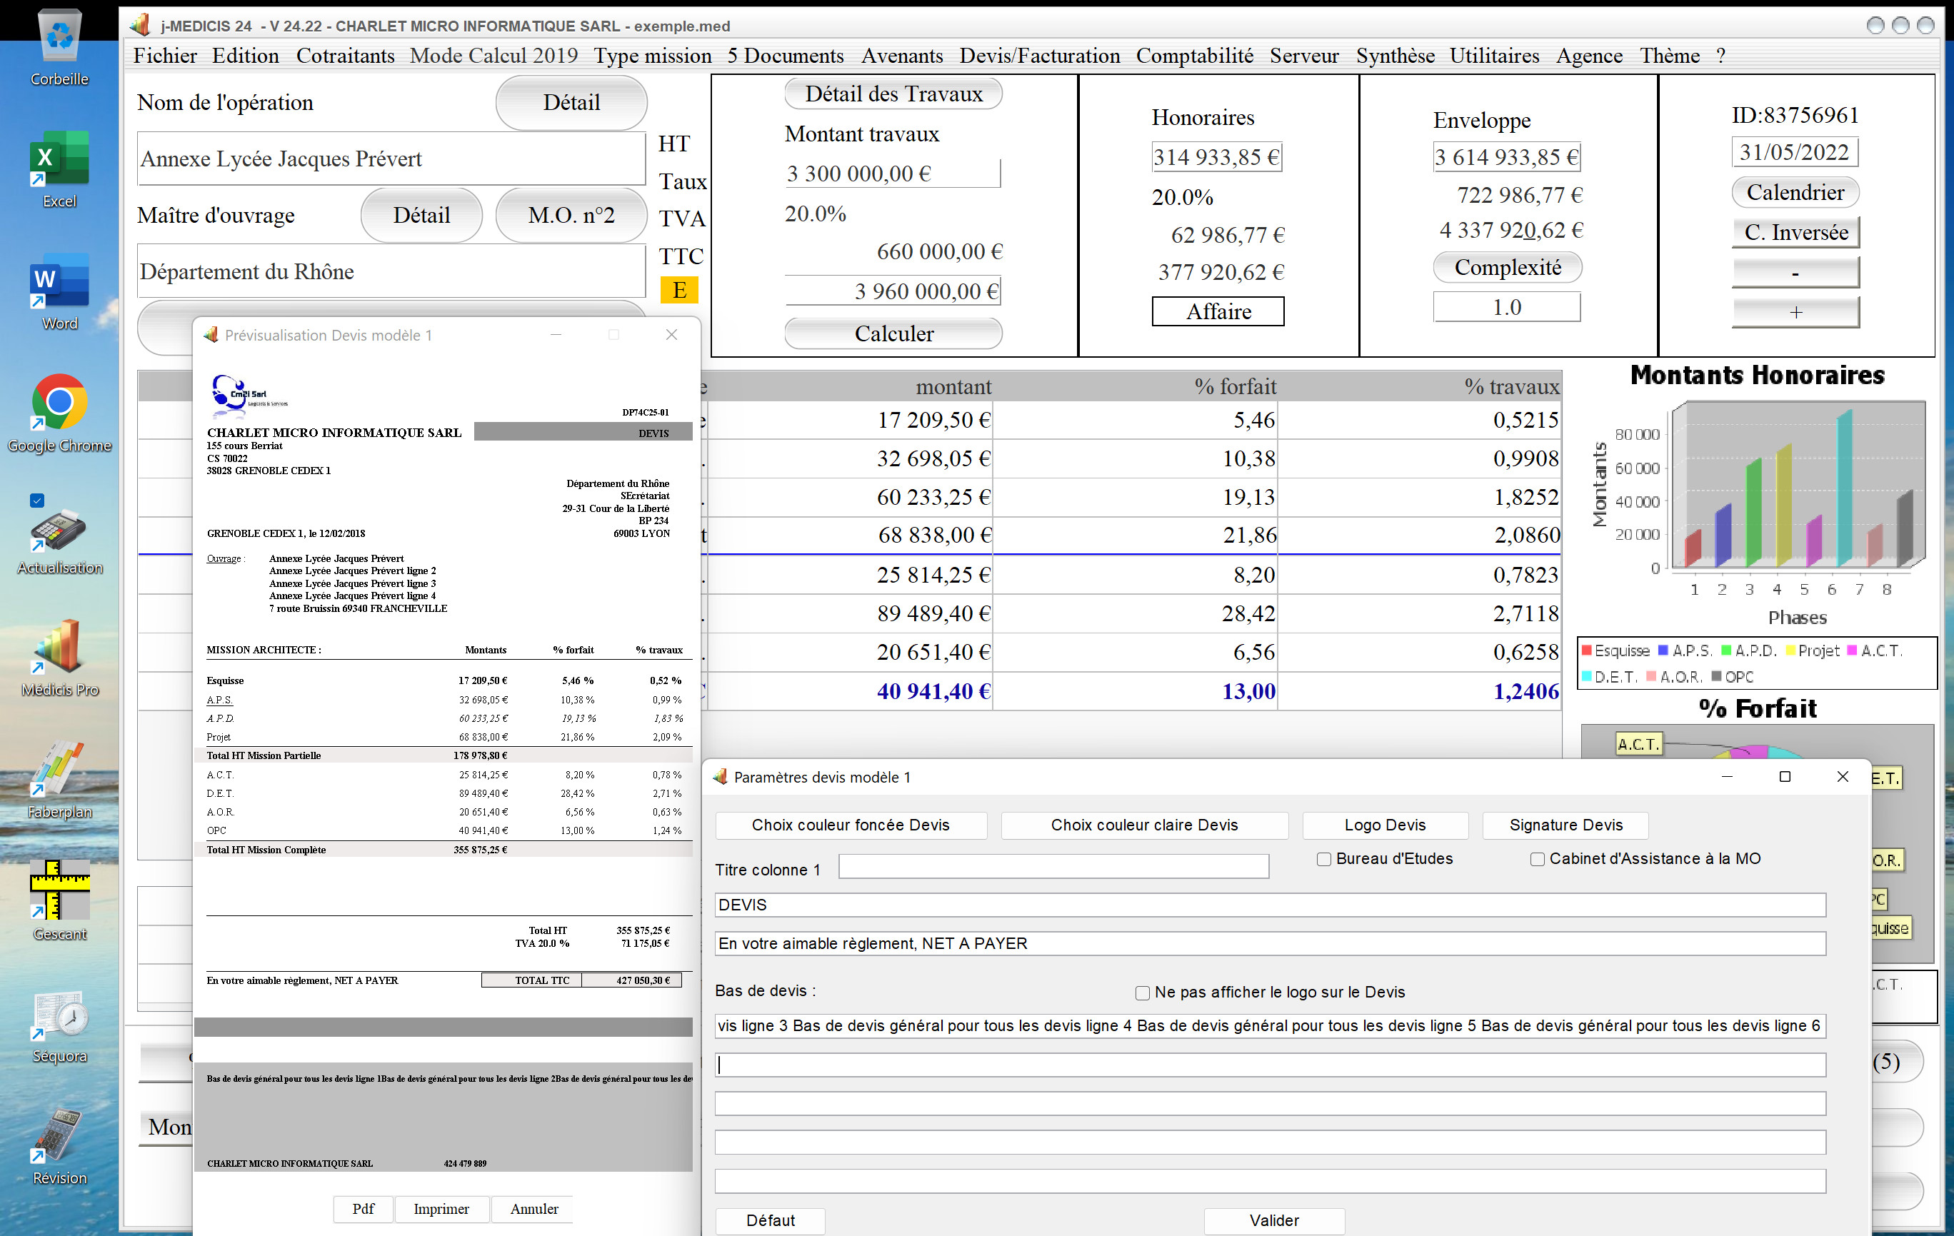Viewport: 1954px width, 1236px height.
Task: Click the M.O. n°2 button
Action: [571, 215]
